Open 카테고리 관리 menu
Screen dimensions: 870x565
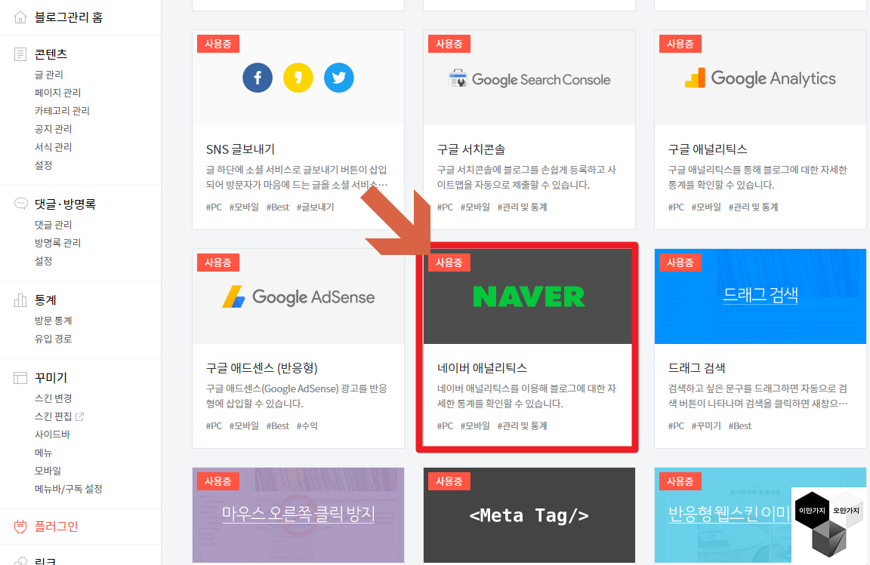click(x=62, y=111)
